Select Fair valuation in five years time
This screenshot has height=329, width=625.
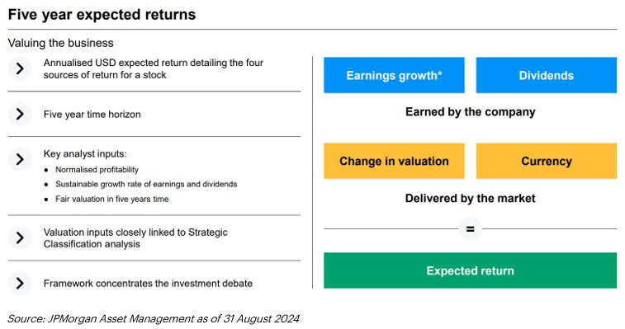pos(112,199)
